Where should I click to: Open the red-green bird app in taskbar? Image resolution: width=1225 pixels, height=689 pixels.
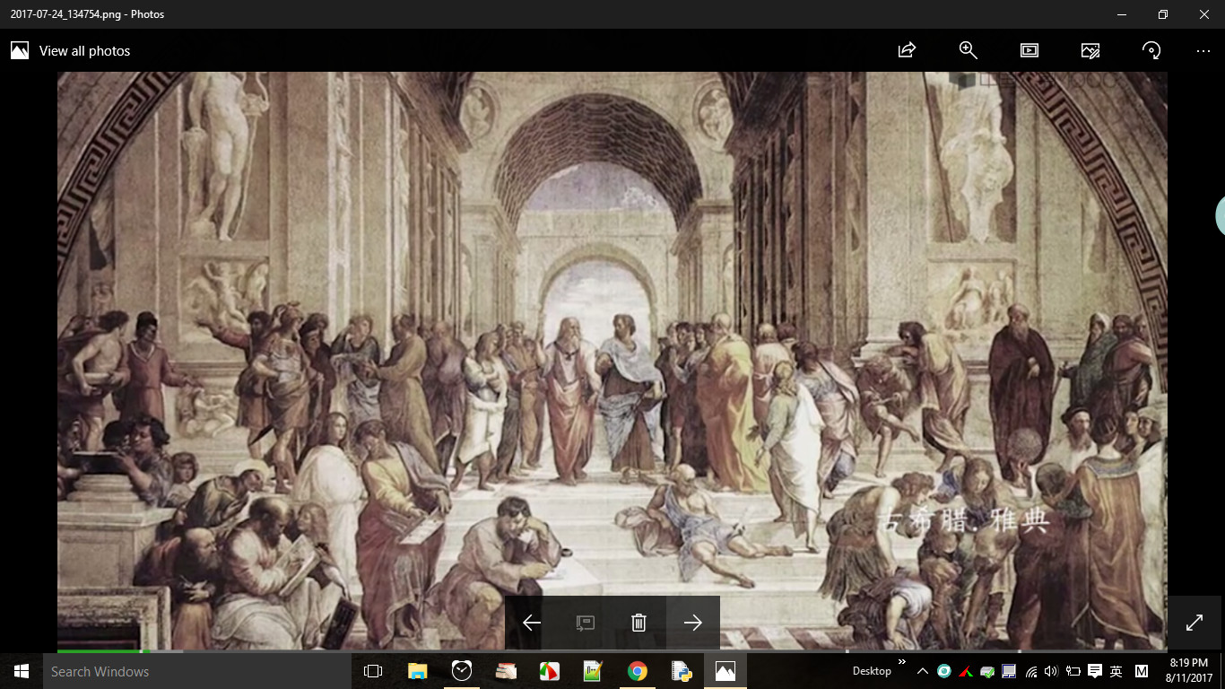click(x=550, y=671)
